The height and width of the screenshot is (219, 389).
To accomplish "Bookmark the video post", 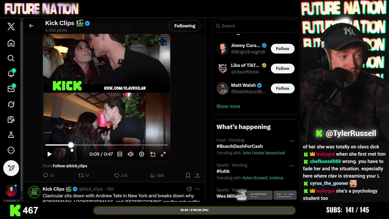I will 188,176.
